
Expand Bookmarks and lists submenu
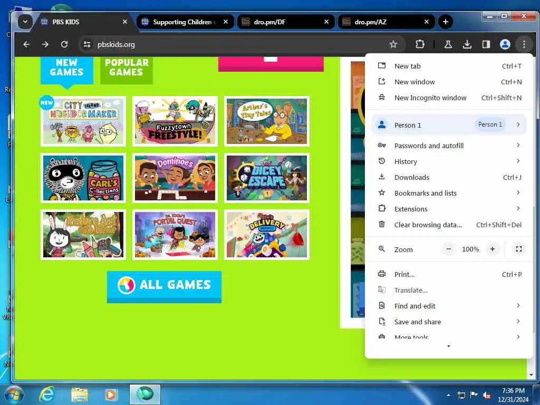pyautogui.click(x=449, y=193)
